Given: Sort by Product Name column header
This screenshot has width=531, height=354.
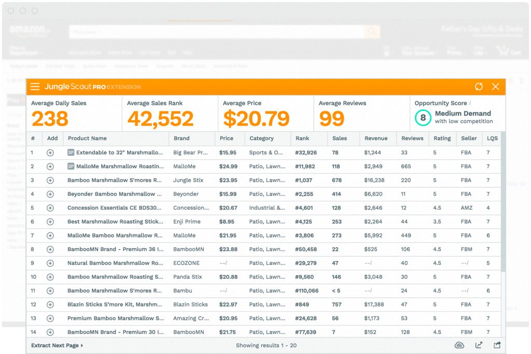Looking at the screenshot, I should [x=87, y=139].
